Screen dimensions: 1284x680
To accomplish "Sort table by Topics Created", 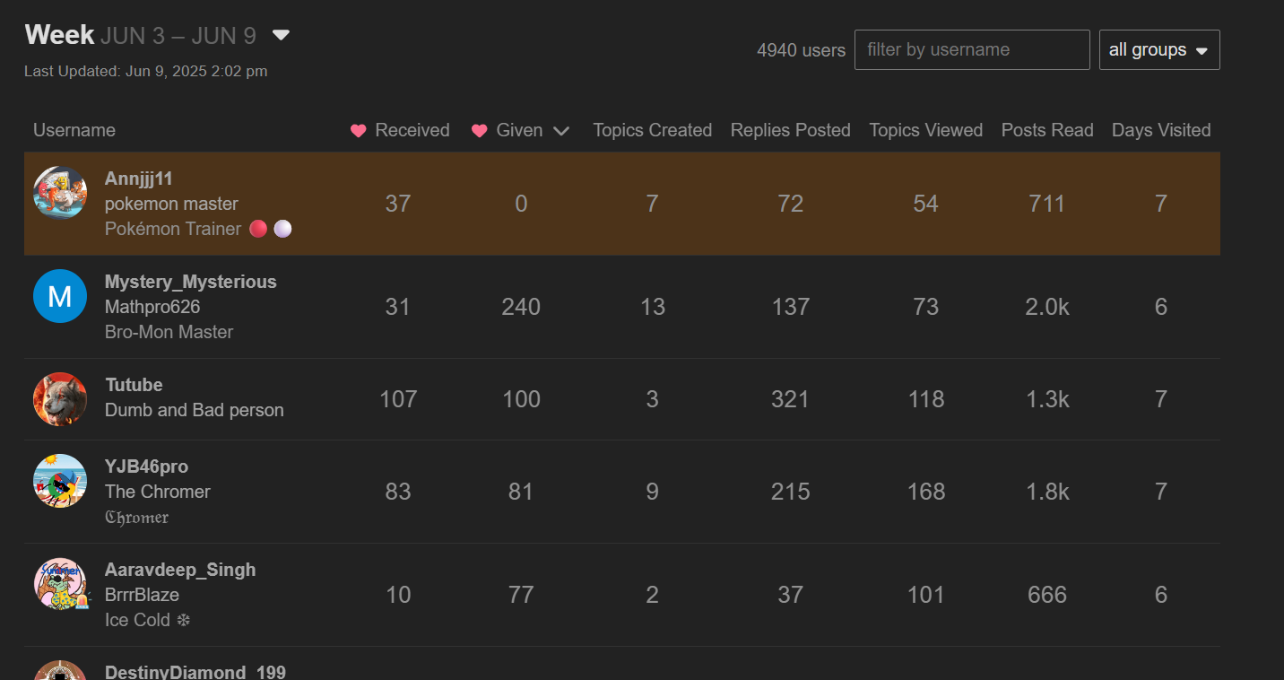I will [652, 130].
